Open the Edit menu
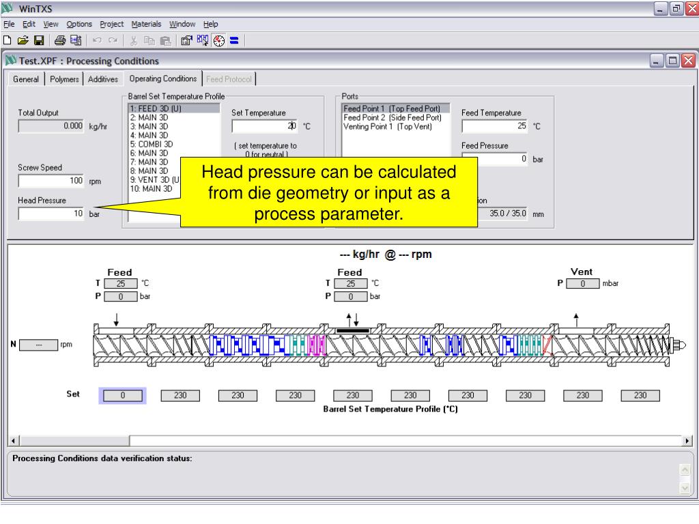Screen dimensions: 699x524 coord(29,24)
